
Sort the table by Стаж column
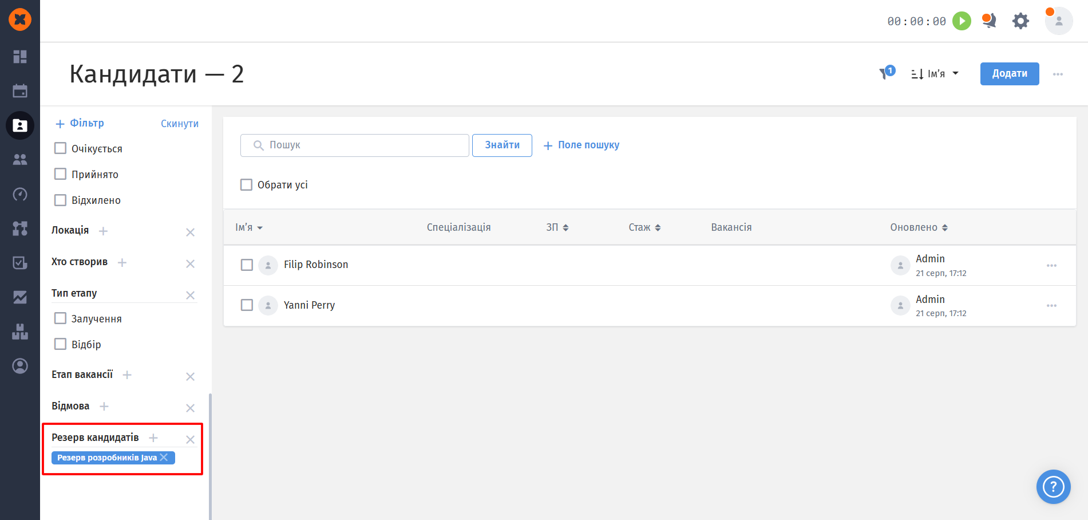click(644, 227)
